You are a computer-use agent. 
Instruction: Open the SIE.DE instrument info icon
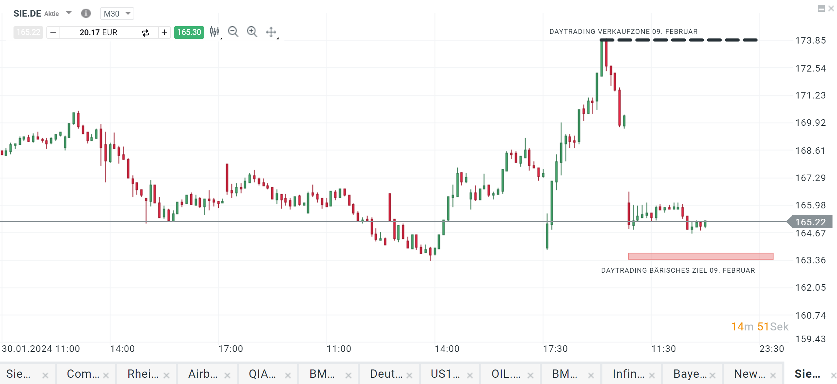pos(86,13)
